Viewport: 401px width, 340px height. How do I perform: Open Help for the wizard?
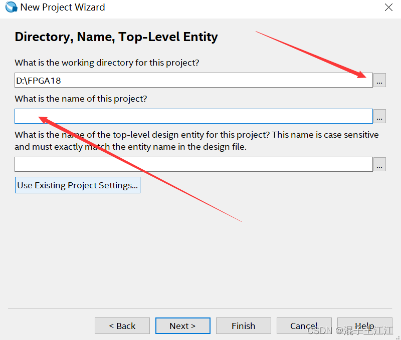click(x=364, y=326)
